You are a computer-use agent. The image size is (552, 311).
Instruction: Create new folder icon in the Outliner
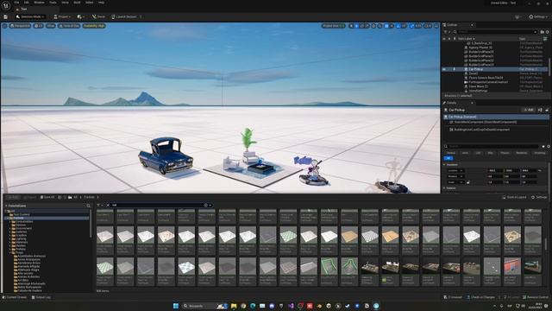coord(543,32)
